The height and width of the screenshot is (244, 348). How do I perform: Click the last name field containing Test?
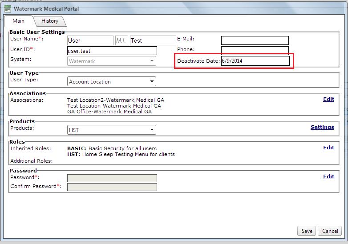(153, 40)
